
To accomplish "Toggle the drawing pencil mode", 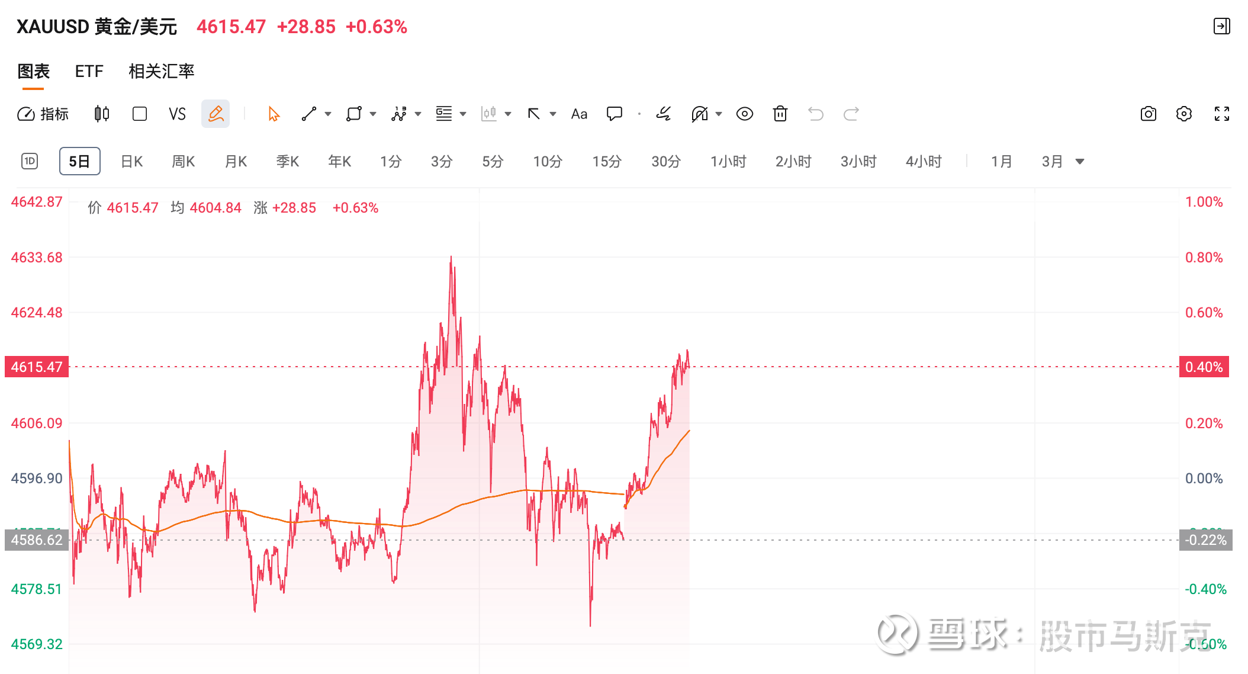I will pos(215,114).
